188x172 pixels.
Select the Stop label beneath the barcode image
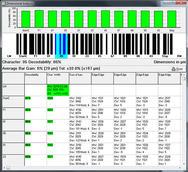click(x=165, y=56)
